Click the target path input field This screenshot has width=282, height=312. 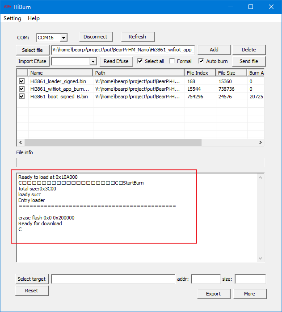(x=113, y=279)
